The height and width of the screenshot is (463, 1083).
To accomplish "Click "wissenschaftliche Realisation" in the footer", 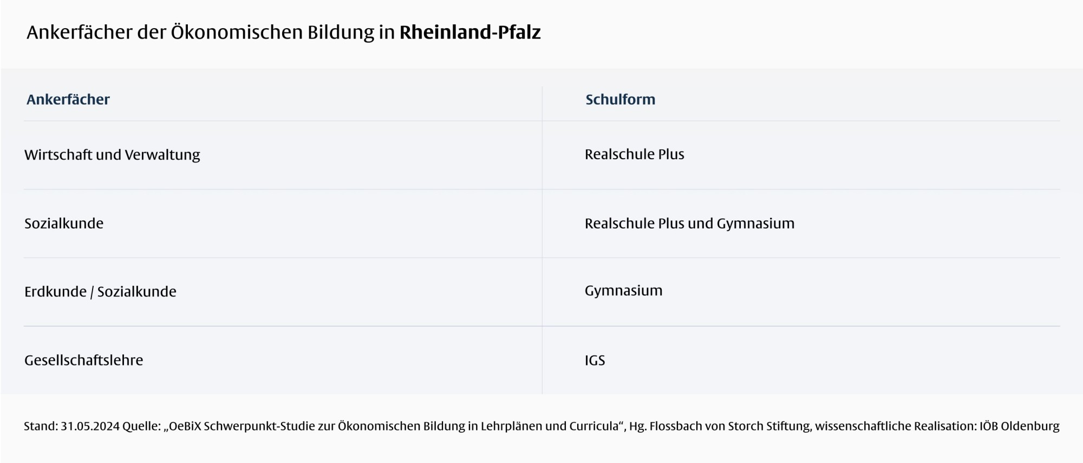I will (x=895, y=426).
